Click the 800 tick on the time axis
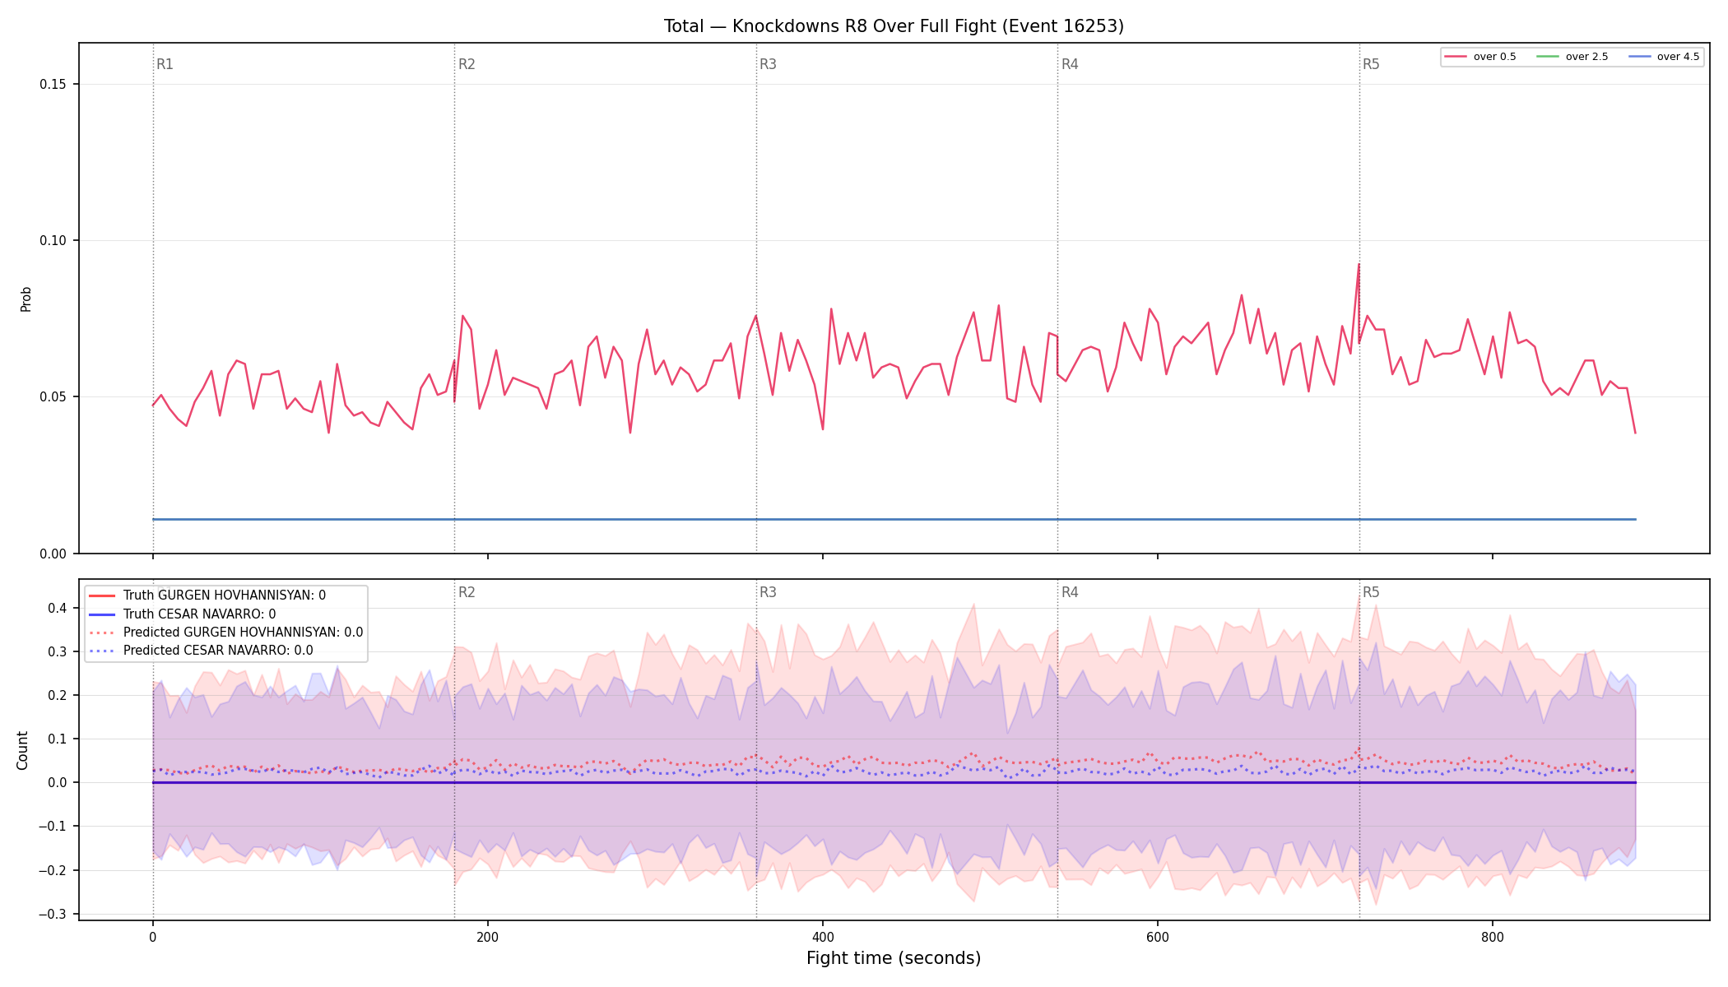The image size is (1728, 987). click(1493, 937)
